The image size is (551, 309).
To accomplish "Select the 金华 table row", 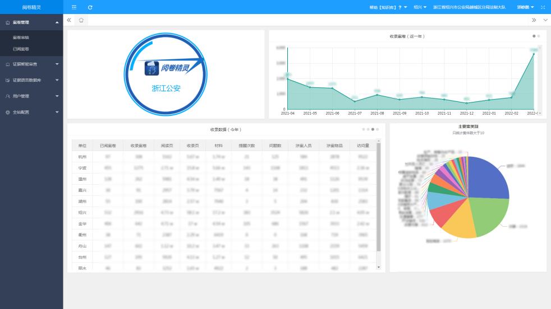I will click(224, 224).
